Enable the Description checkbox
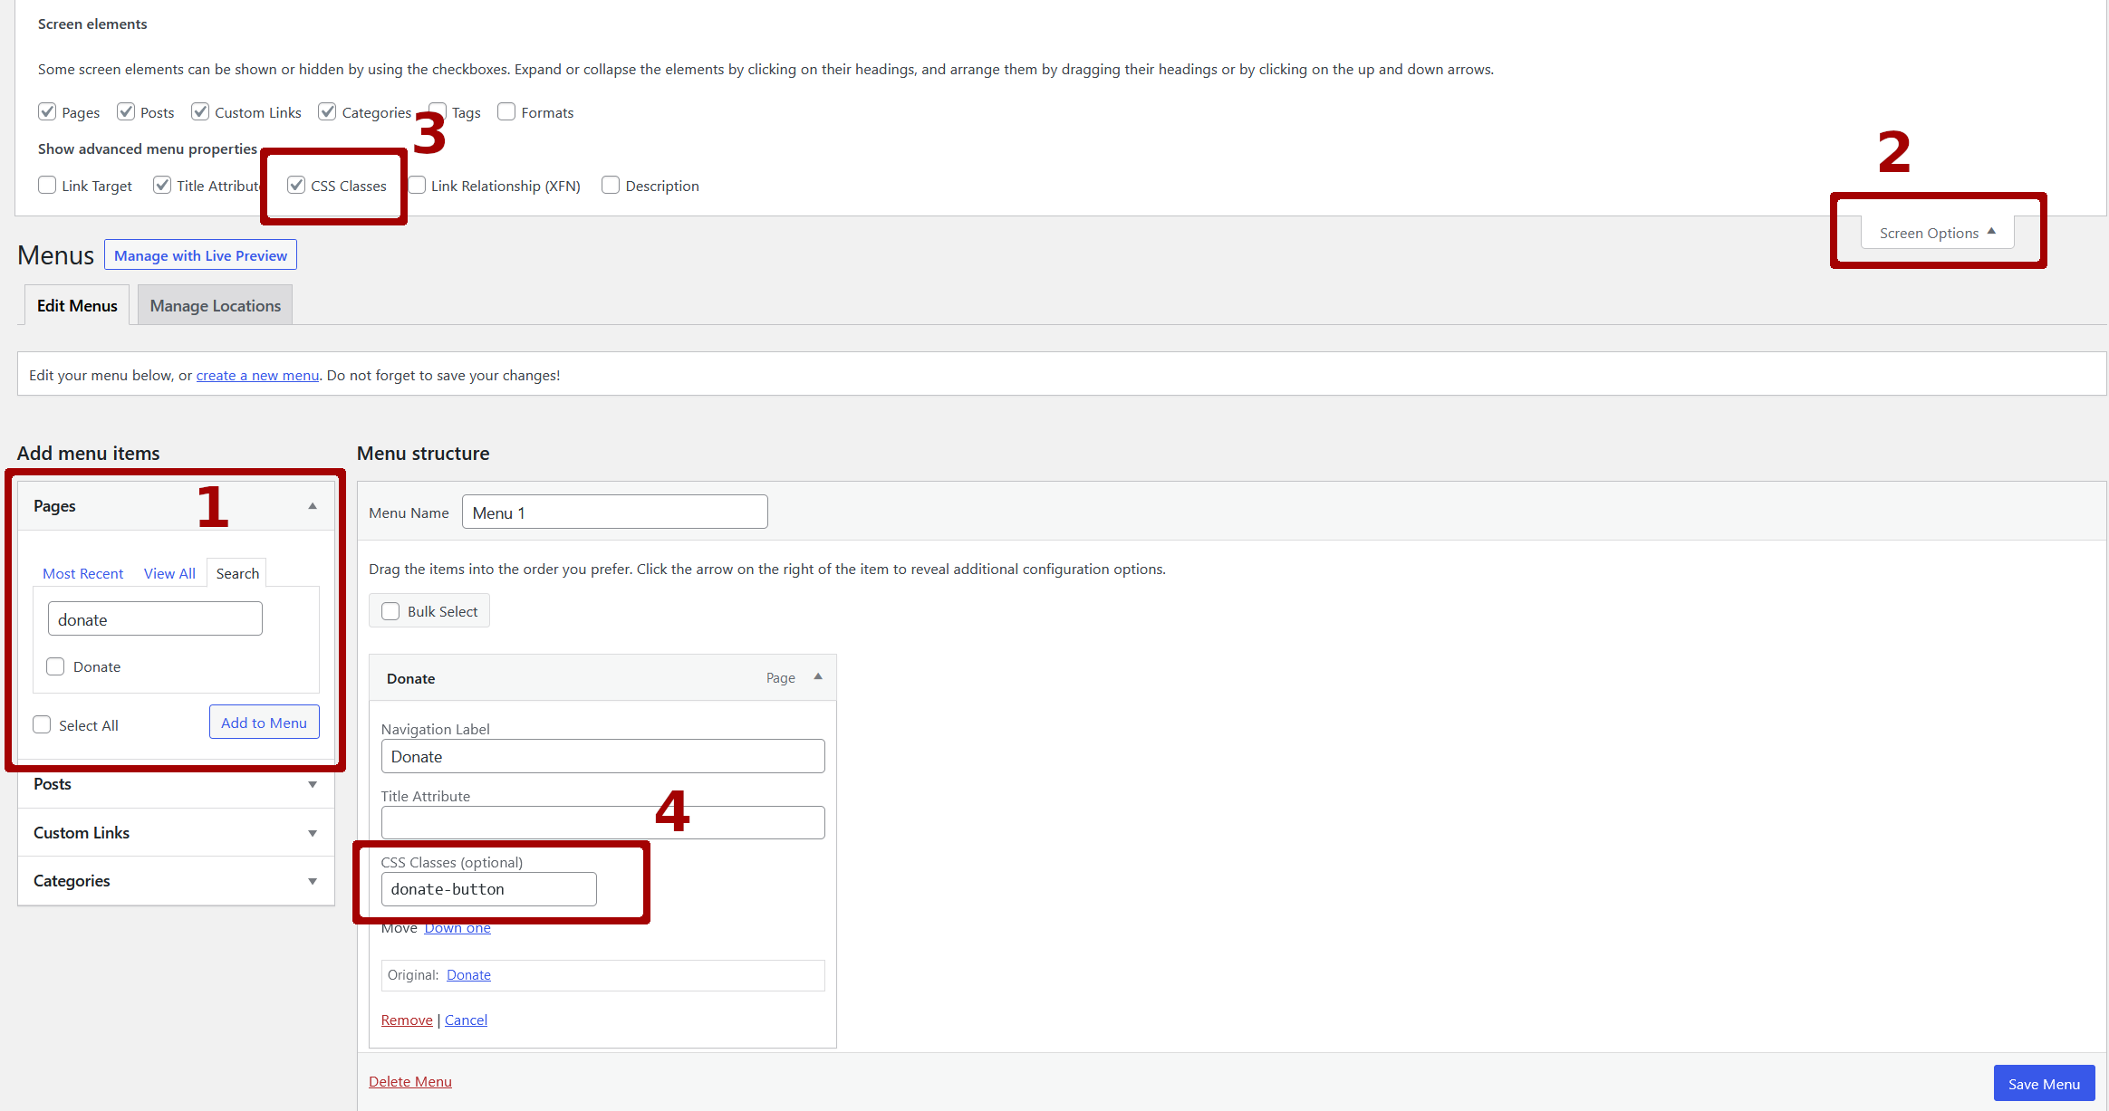This screenshot has height=1111, width=2109. 611,186
